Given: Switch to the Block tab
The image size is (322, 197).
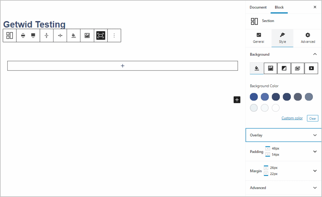Looking at the screenshot, I should click(279, 7).
